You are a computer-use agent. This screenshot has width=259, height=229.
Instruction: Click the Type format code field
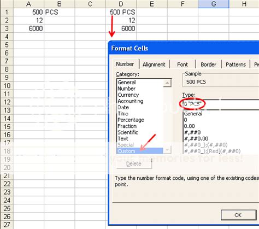[221, 104]
